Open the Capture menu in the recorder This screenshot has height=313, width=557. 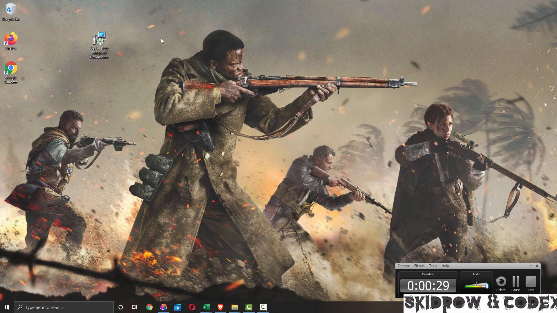point(403,266)
